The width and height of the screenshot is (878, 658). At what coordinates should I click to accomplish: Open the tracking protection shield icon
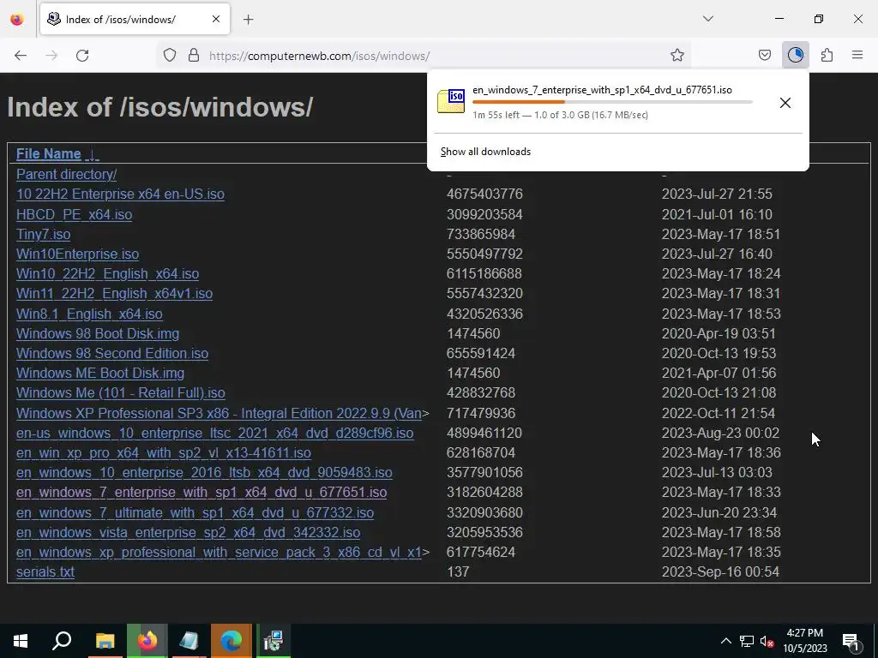point(170,56)
